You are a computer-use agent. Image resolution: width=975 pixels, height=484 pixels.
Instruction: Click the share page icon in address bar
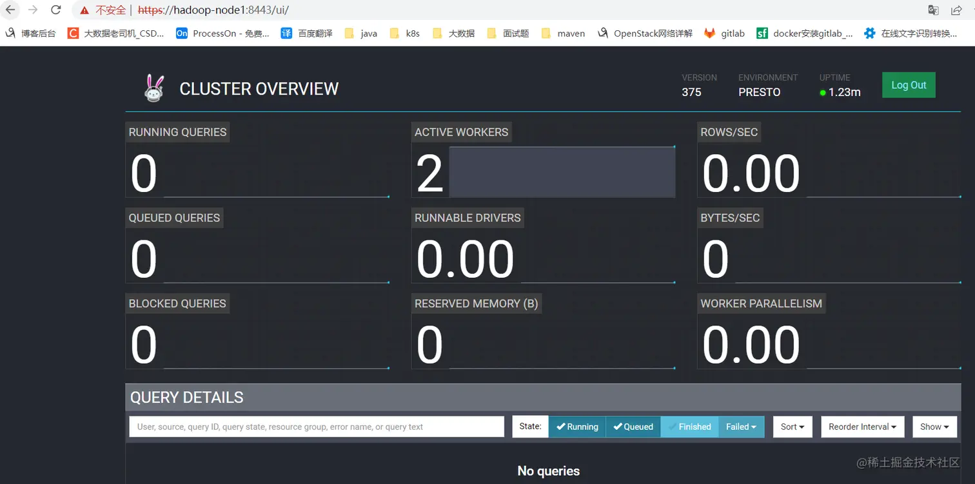point(956,10)
